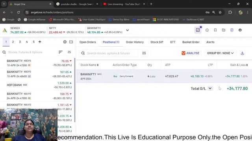Open Stock SIP tab
This screenshot has width=252, height=141.
point(157,42)
